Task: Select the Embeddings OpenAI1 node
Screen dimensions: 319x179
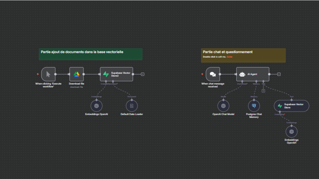Action: coord(291,132)
